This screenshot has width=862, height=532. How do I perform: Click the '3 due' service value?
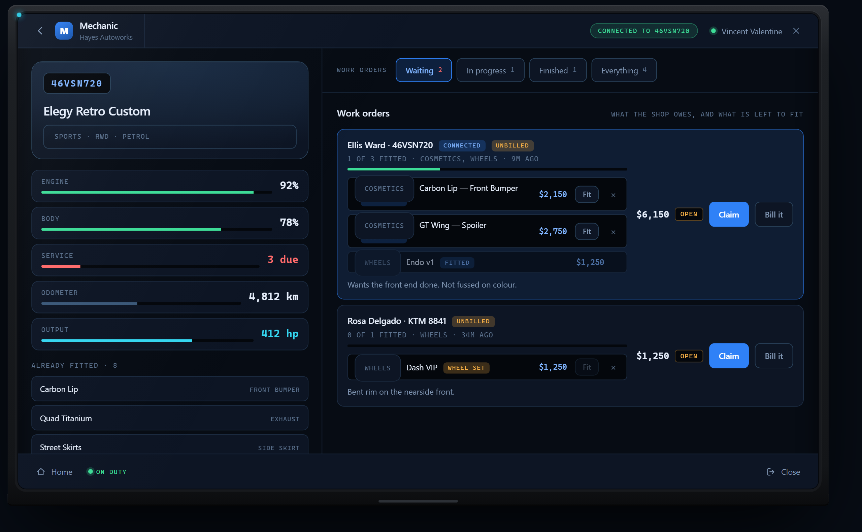coord(283,259)
